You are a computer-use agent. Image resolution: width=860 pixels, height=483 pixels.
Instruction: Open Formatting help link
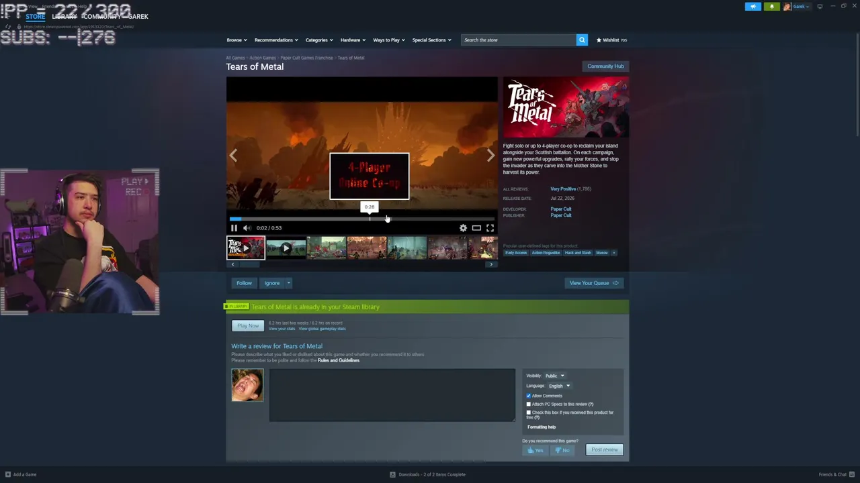click(x=542, y=427)
